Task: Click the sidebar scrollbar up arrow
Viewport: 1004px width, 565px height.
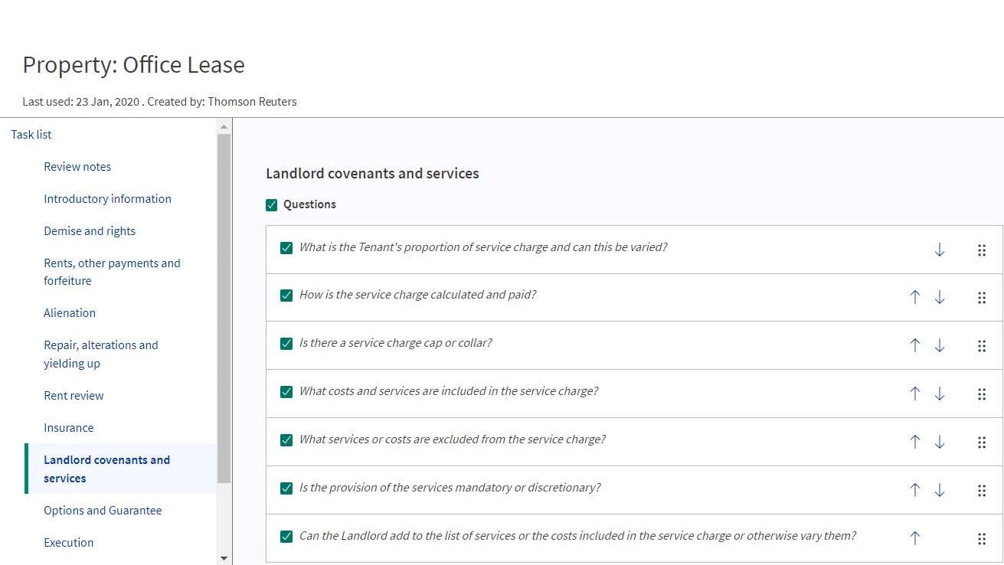Action: click(x=224, y=126)
